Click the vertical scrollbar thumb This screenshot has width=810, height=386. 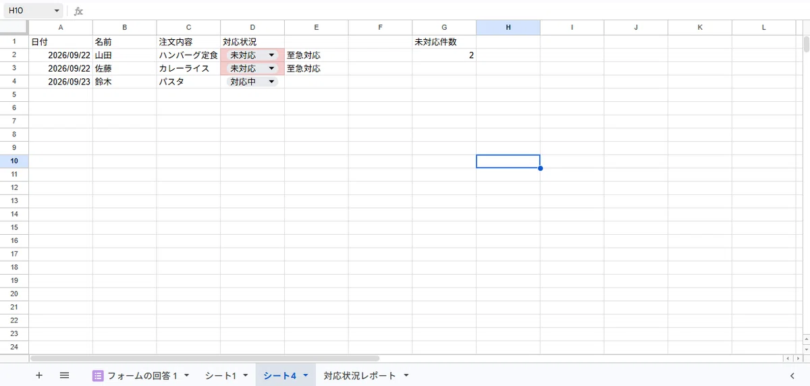coord(806,44)
